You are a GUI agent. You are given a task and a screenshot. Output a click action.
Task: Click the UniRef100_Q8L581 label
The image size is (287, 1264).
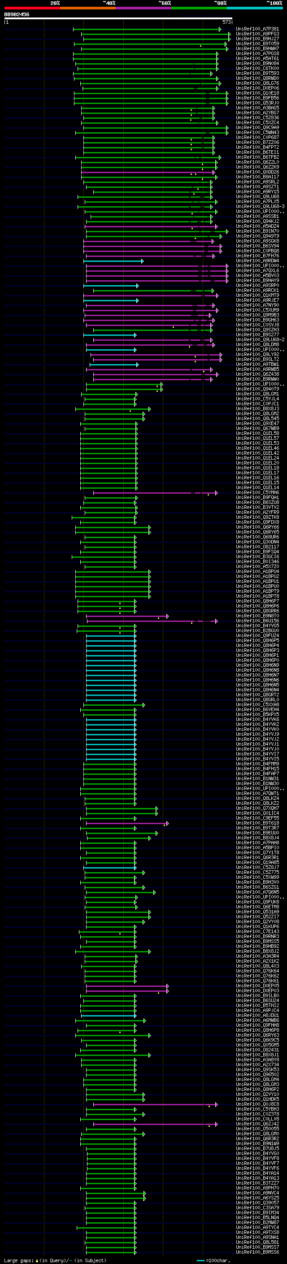coord(257,1242)
